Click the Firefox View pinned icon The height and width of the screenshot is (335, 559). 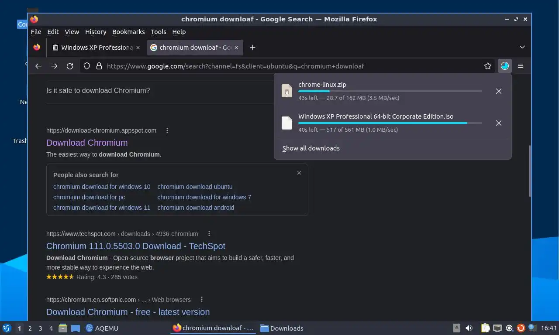(x=37, y=47)
